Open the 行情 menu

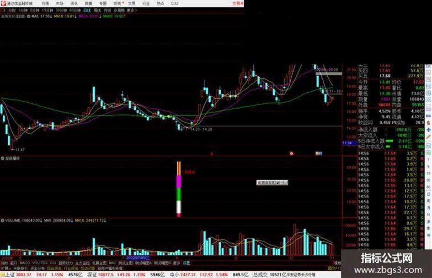[45, 3]
